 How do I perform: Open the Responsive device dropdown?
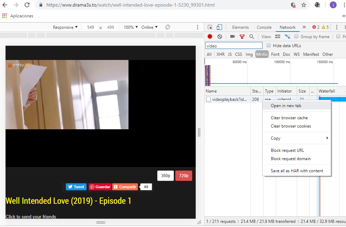(x=65, y=27)
